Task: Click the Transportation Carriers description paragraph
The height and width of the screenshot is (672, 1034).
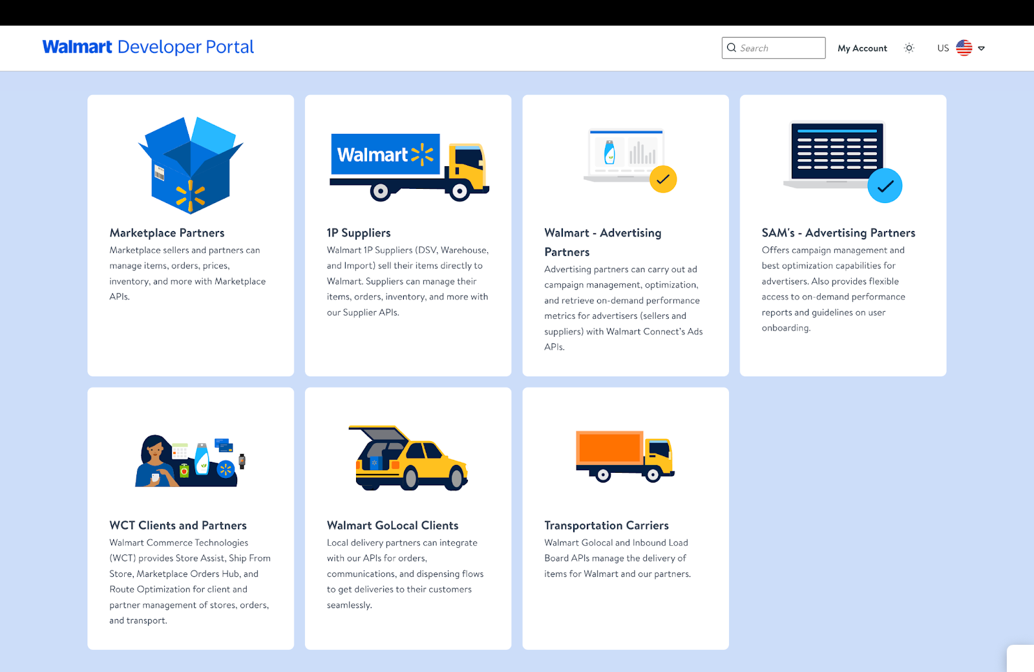Action: point(617,558)
